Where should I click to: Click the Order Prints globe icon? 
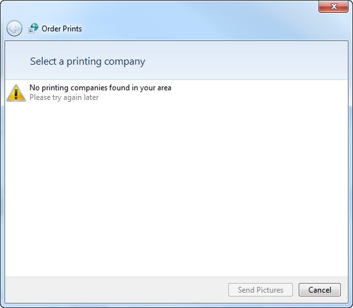(x=33, y=28)
